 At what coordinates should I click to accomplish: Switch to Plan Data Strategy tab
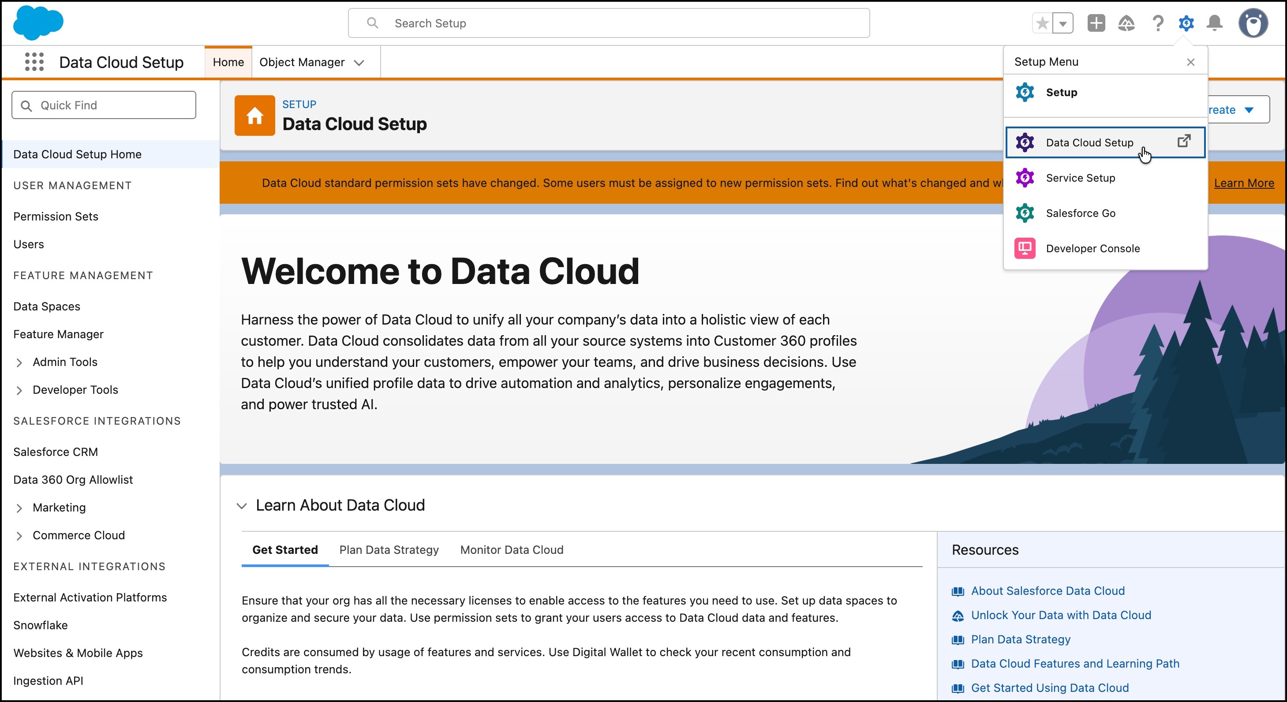389,549
